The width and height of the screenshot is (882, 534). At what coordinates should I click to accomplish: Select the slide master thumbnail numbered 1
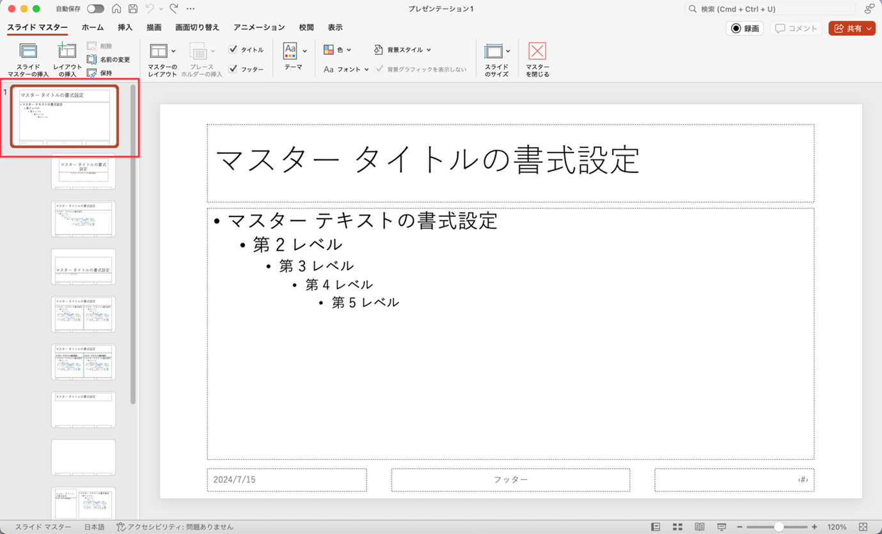65,117
